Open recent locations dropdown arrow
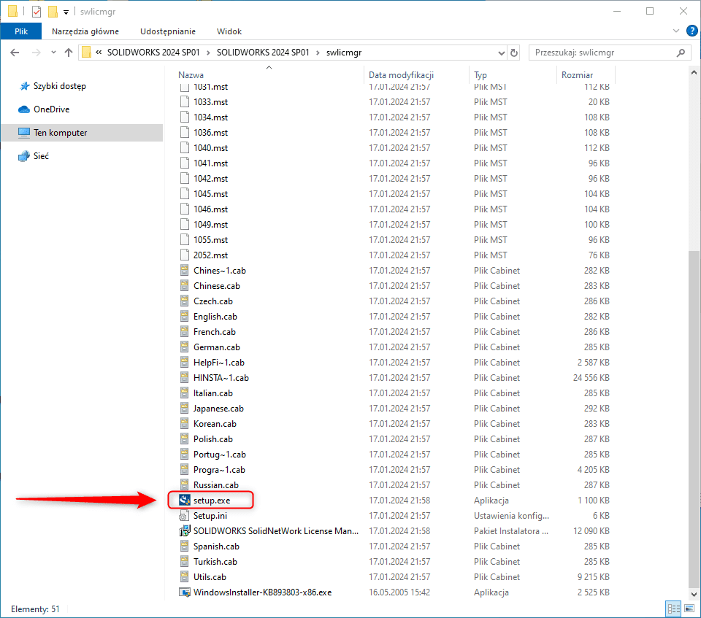 point(53,53)
